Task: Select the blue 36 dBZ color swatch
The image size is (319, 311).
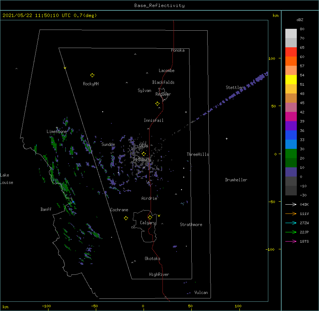Action: [x=291, y=135]
